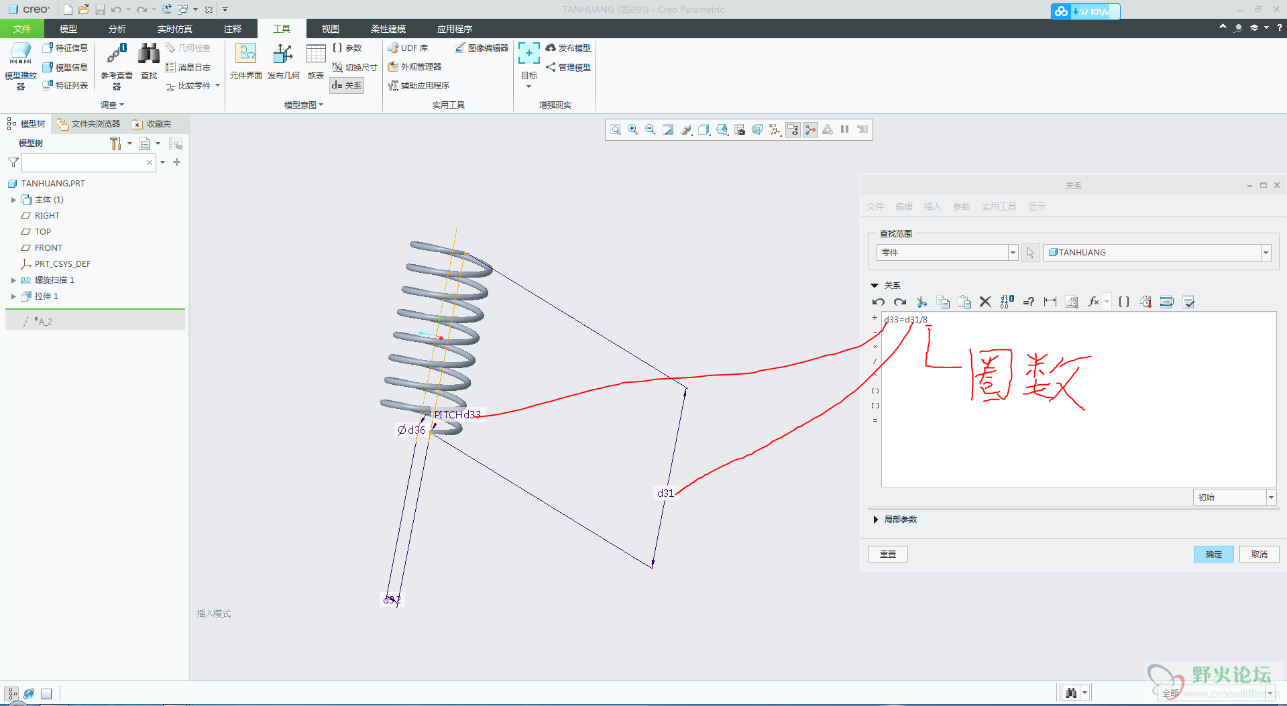1287x706 pixels.
Task: Insert equals operator from side operator bar
Action: point(875,420)
